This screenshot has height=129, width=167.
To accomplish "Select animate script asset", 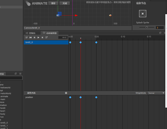I will coord(4,96).
